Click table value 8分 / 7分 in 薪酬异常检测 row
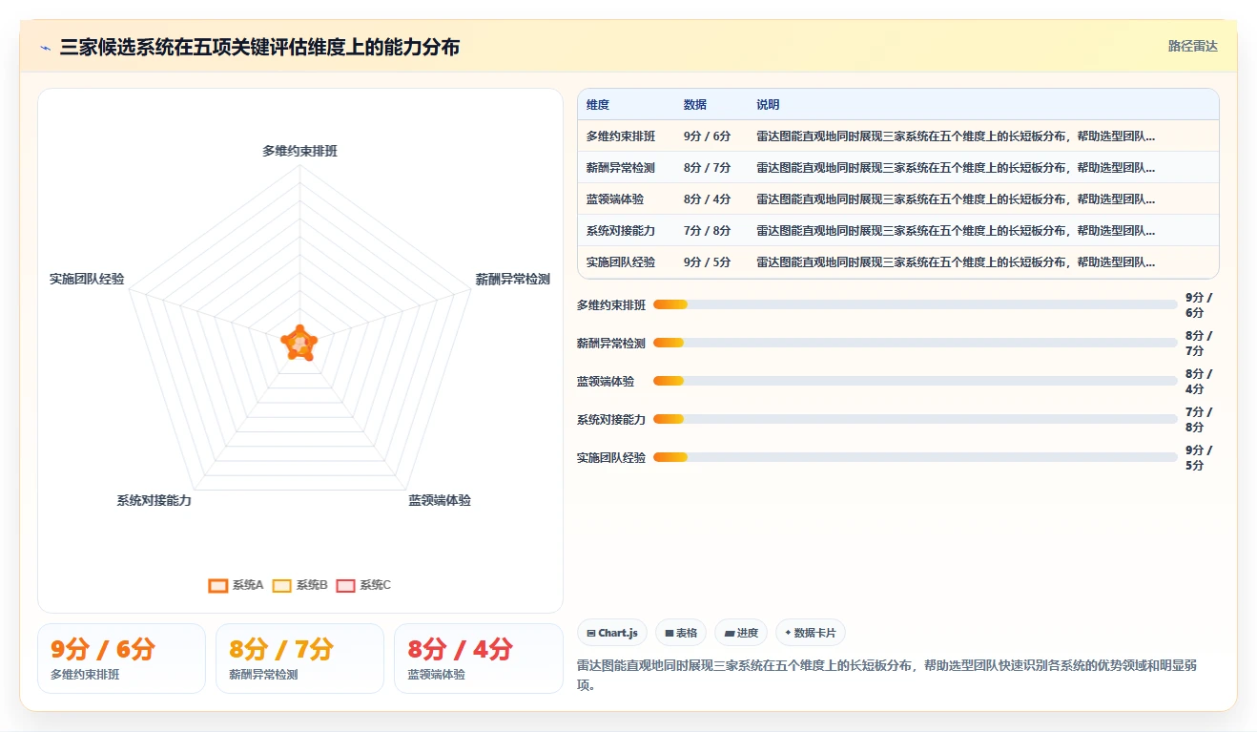 tap(708, 168)
